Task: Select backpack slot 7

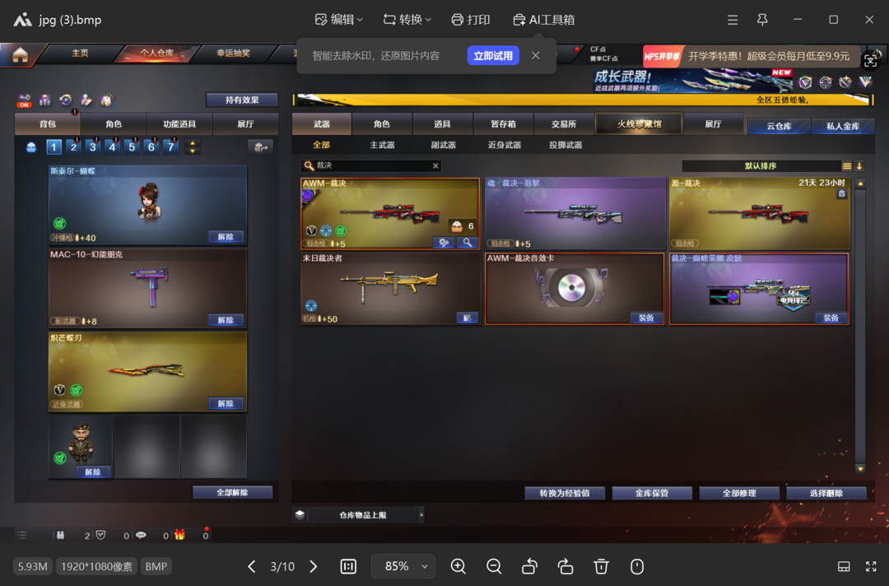Action: coord(170,146)
